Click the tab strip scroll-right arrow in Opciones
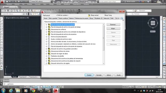This screenshot has width=166, height=93. 122,18
